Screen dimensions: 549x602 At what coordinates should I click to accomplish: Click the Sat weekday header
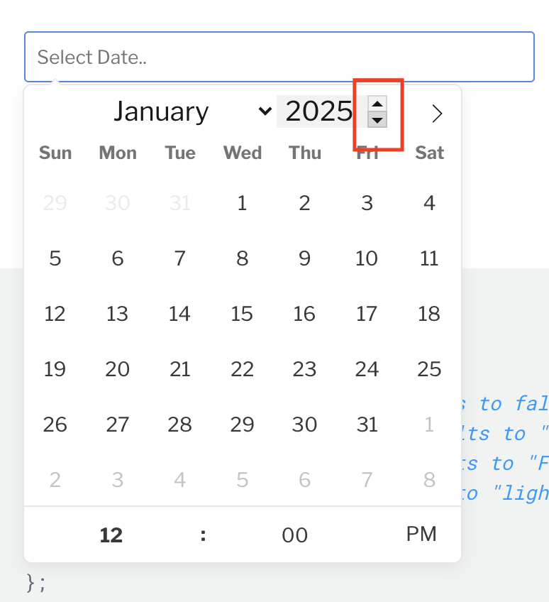(429, 153)
